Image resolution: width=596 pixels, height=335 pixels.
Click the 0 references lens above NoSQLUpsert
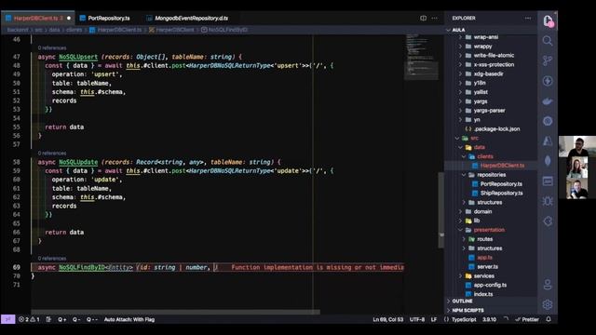(52, 47)
